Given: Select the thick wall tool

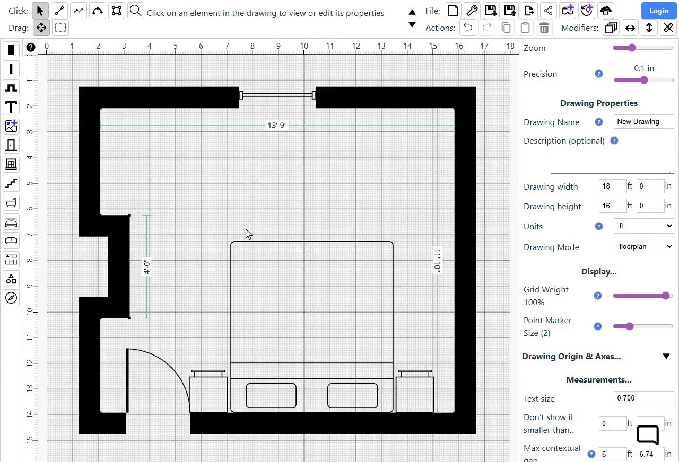Looking at the screenshot, I should point(11,50).
